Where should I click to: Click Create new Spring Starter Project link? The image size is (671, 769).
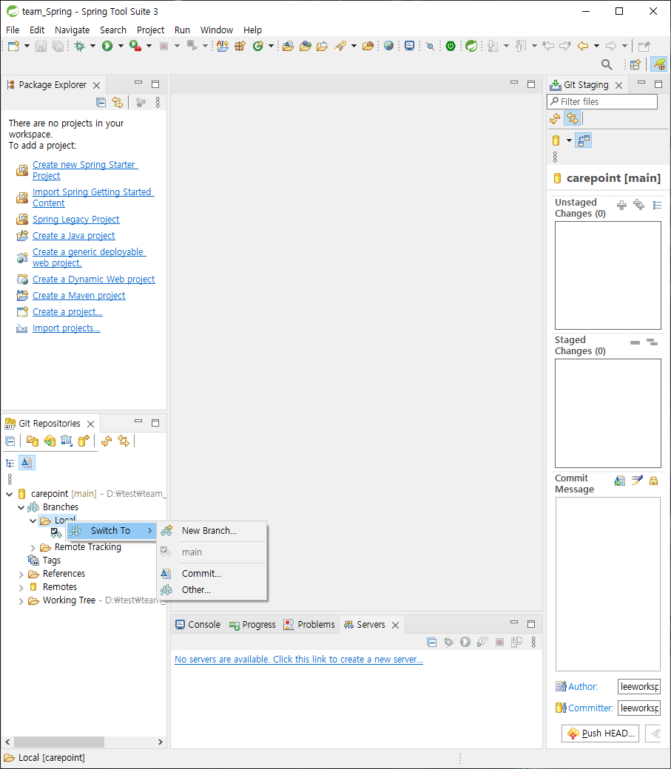point(84,170)
